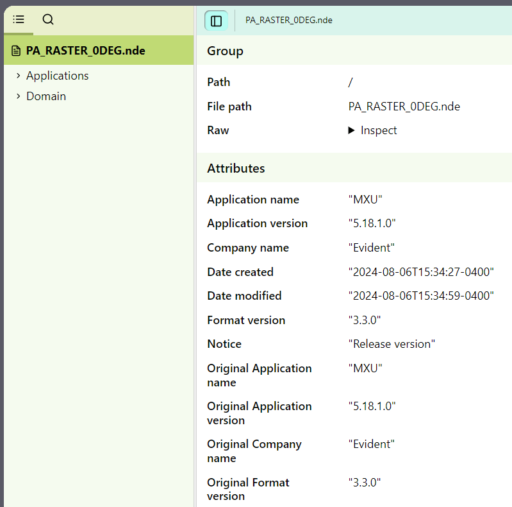512x507 pixels.
Task: Click the Attributes section header
Action: point(236,168)
